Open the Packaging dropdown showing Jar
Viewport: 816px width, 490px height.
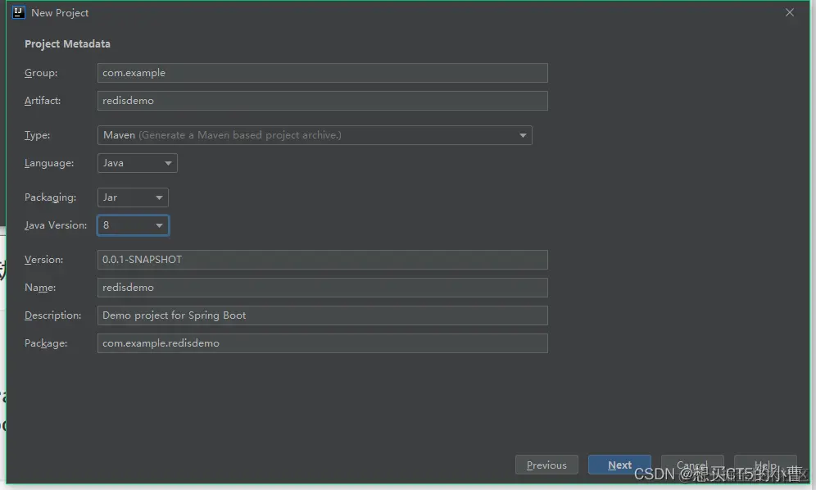133,197
